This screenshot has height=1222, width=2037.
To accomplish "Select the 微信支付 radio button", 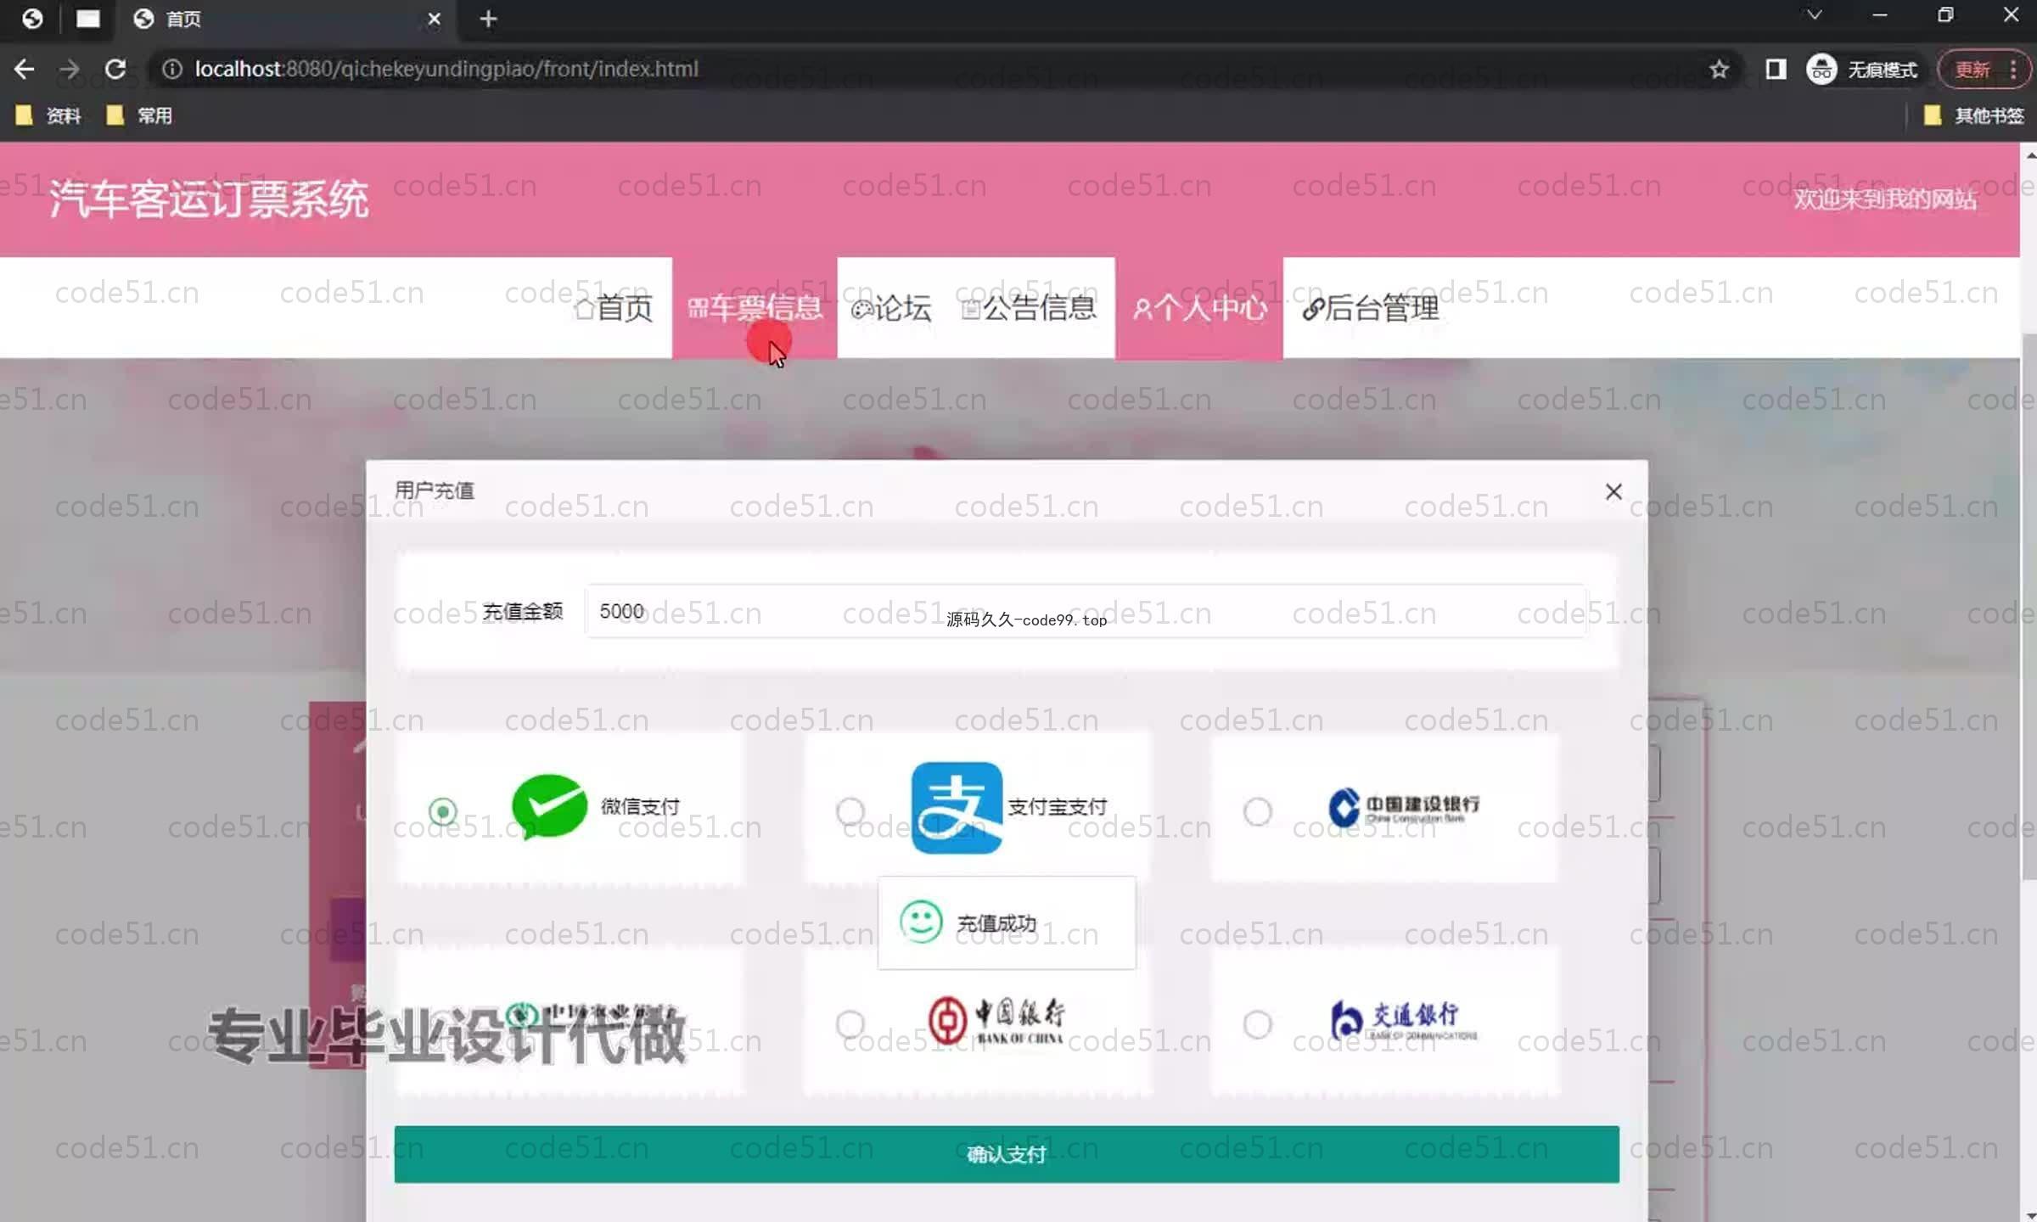I will click(x=442, y=811).
